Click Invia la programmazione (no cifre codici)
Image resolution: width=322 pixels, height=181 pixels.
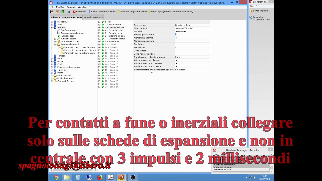(171, 12)
